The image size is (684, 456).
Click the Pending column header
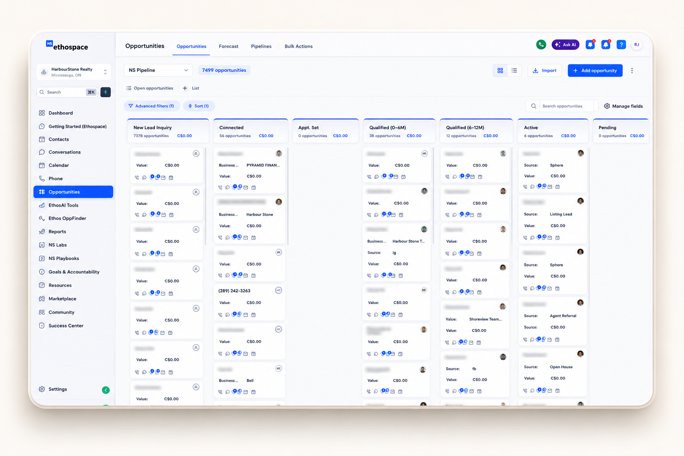click(x=621, y=131)
